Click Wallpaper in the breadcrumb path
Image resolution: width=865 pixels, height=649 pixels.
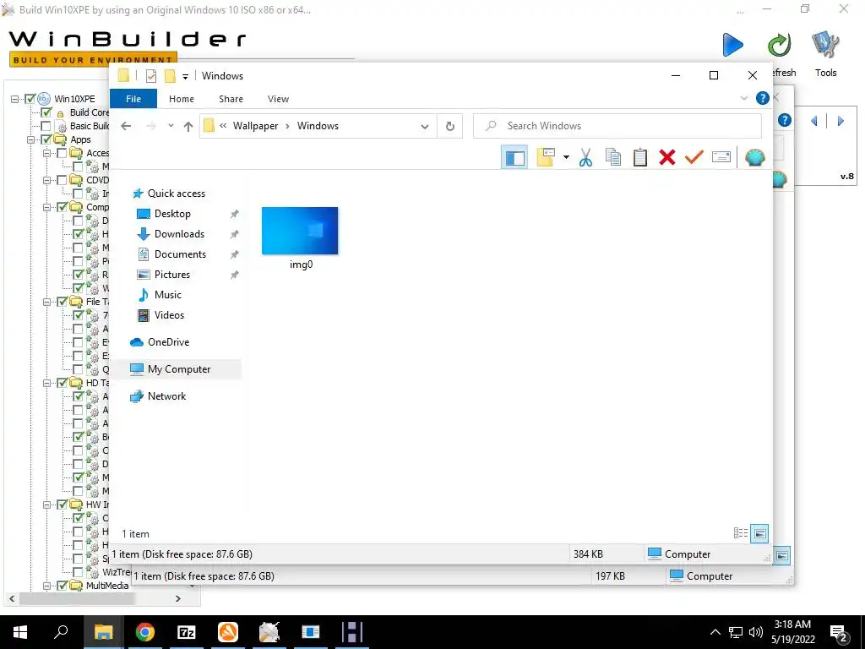coord(255,126)
